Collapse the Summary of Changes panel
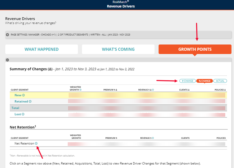The height and width of the screenshot is (168, 234). pyautogui.click(x=7, y=60)
